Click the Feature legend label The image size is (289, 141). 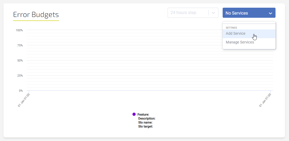[143, 114]
